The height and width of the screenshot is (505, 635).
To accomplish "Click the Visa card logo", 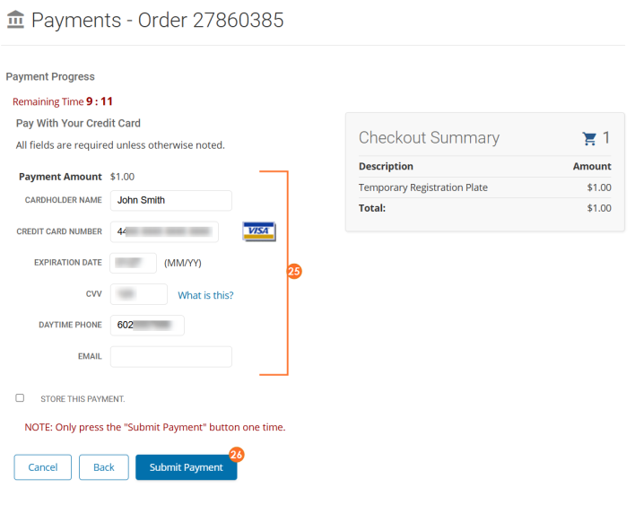I will 259,231.
